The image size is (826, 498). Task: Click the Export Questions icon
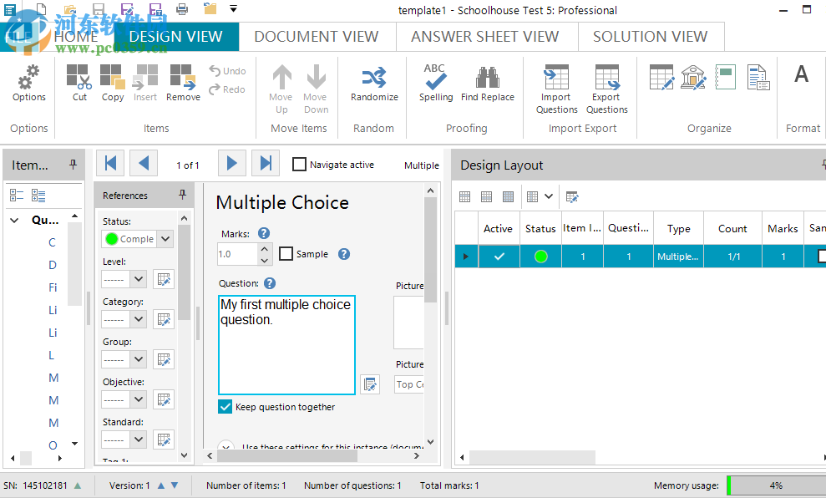(606, 78)
